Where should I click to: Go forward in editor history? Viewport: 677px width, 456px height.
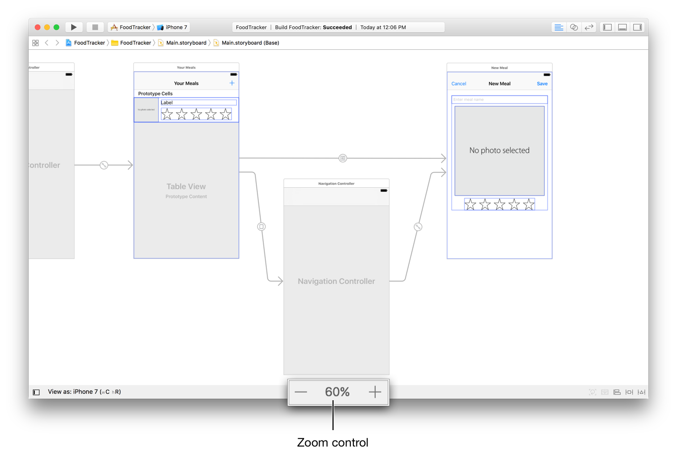click(57, 43)
